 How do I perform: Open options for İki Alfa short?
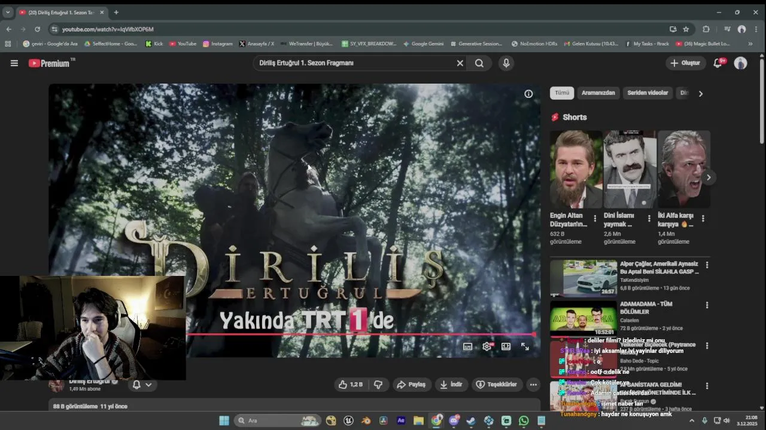(x=703, y=219)
